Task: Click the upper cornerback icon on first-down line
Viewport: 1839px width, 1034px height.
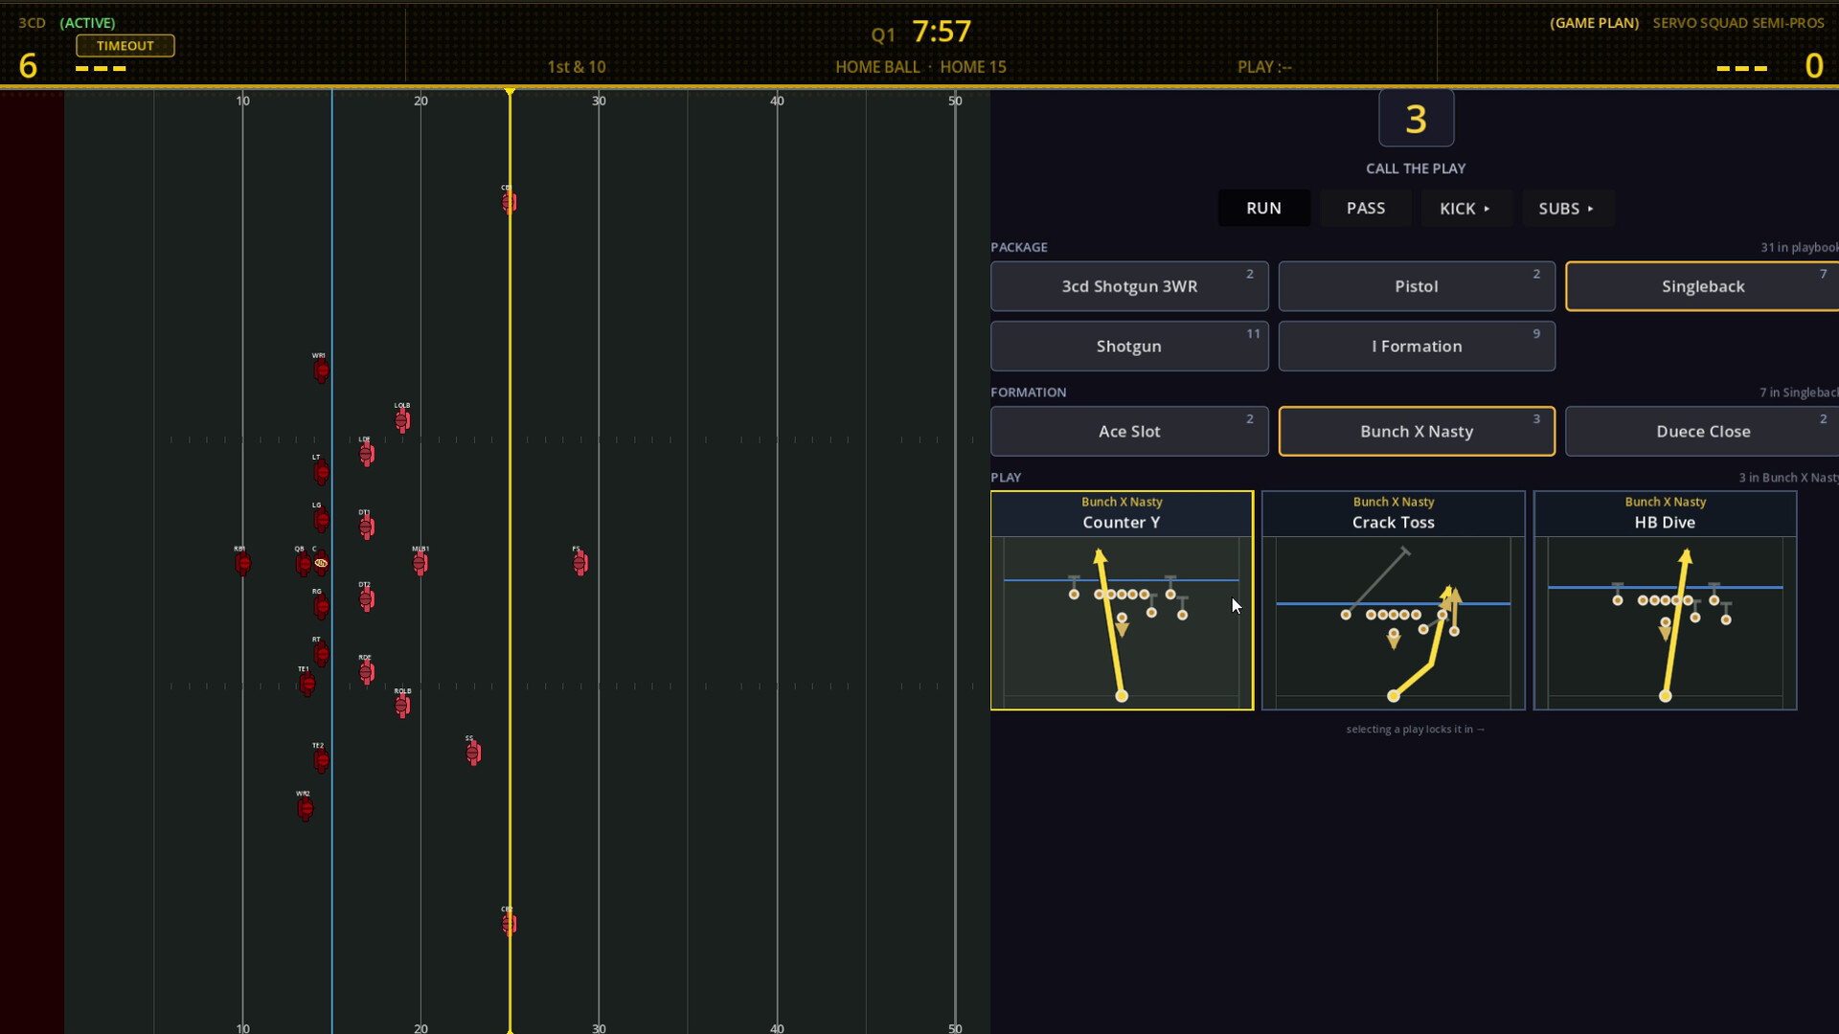Action: 509,203
